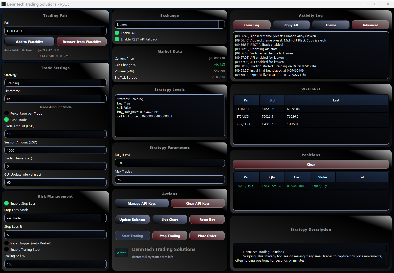Click Place Order
Image resolution: width=394 pixels, height=273 pixels.
pos(207,236)
